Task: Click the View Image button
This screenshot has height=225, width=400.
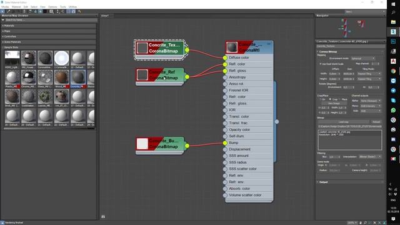Action: (x=334, y=104)
